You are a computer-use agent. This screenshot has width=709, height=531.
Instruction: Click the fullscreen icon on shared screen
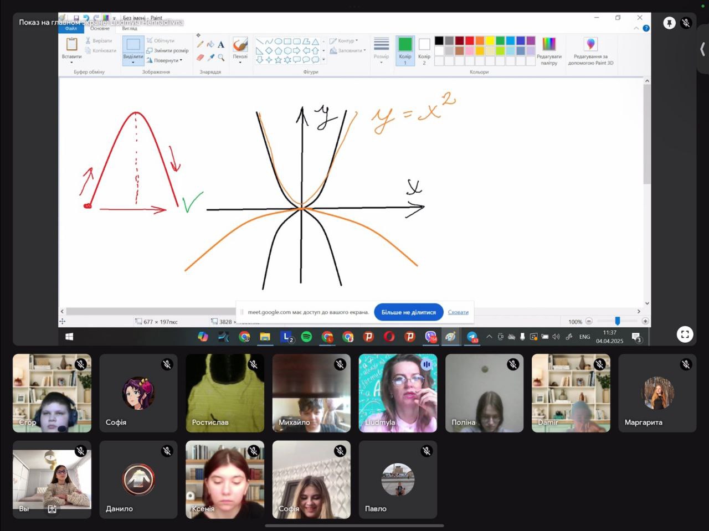click(685, 334)
